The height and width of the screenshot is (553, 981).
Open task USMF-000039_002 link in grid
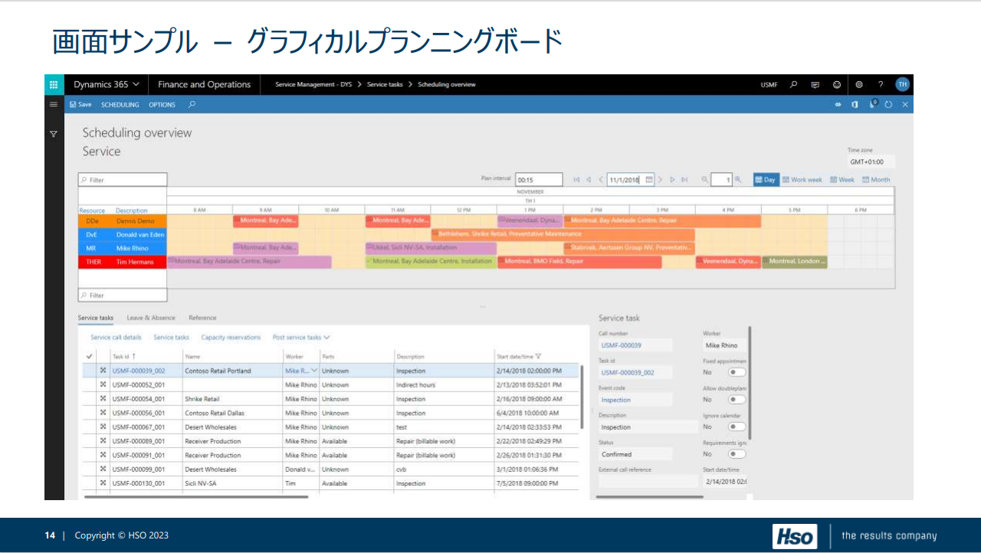138,371
